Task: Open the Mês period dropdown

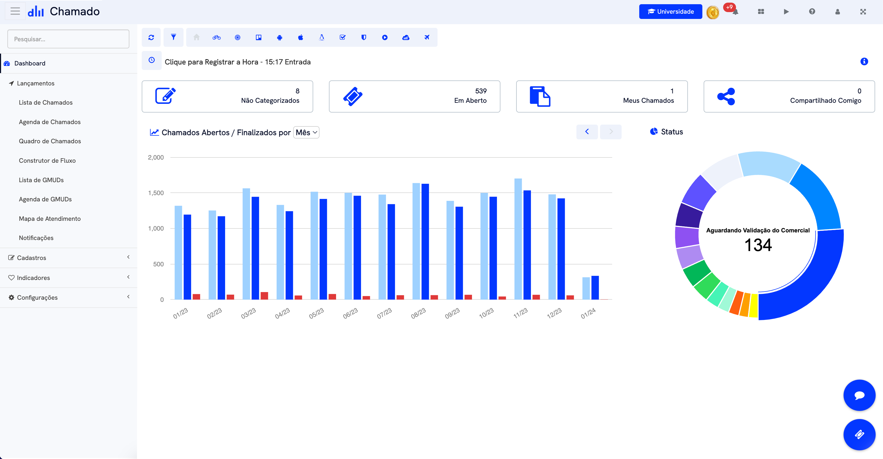Action: tap(306, 132)
